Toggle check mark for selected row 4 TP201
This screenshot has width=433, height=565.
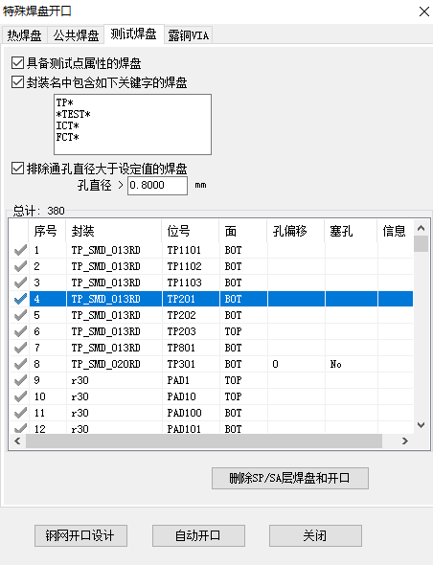[x=20, y=299]
